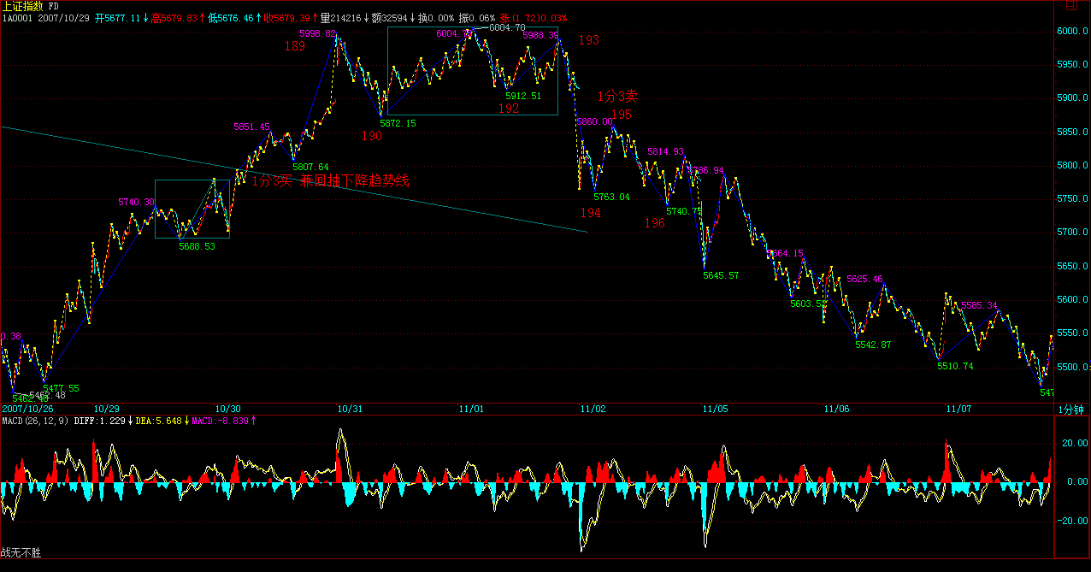Click the 战无不胜 text at bottom-left
Screen dimensions: 1091x572
21,553
